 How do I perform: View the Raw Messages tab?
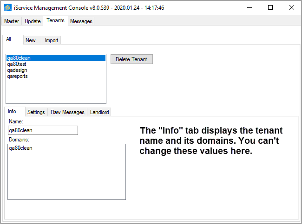pos(67,112)
